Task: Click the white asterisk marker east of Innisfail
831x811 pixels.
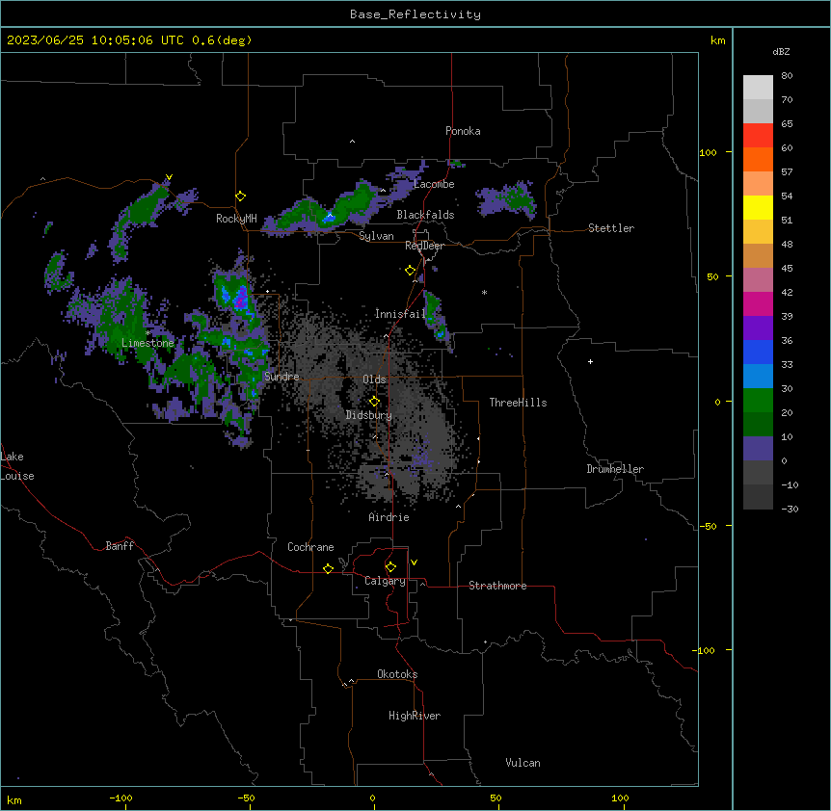Action: coord(484,292)
